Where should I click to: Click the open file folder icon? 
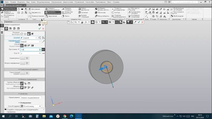[22, 9]
